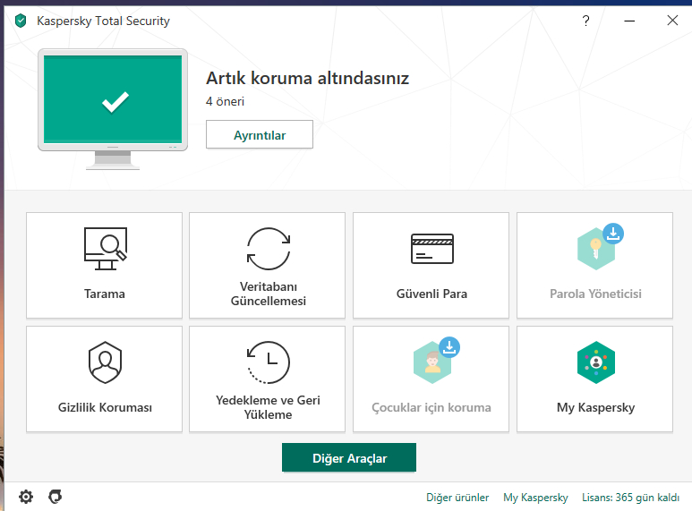
Task: Click the Lisans: 365 gün kaldı link
Action: click(630, 498)
